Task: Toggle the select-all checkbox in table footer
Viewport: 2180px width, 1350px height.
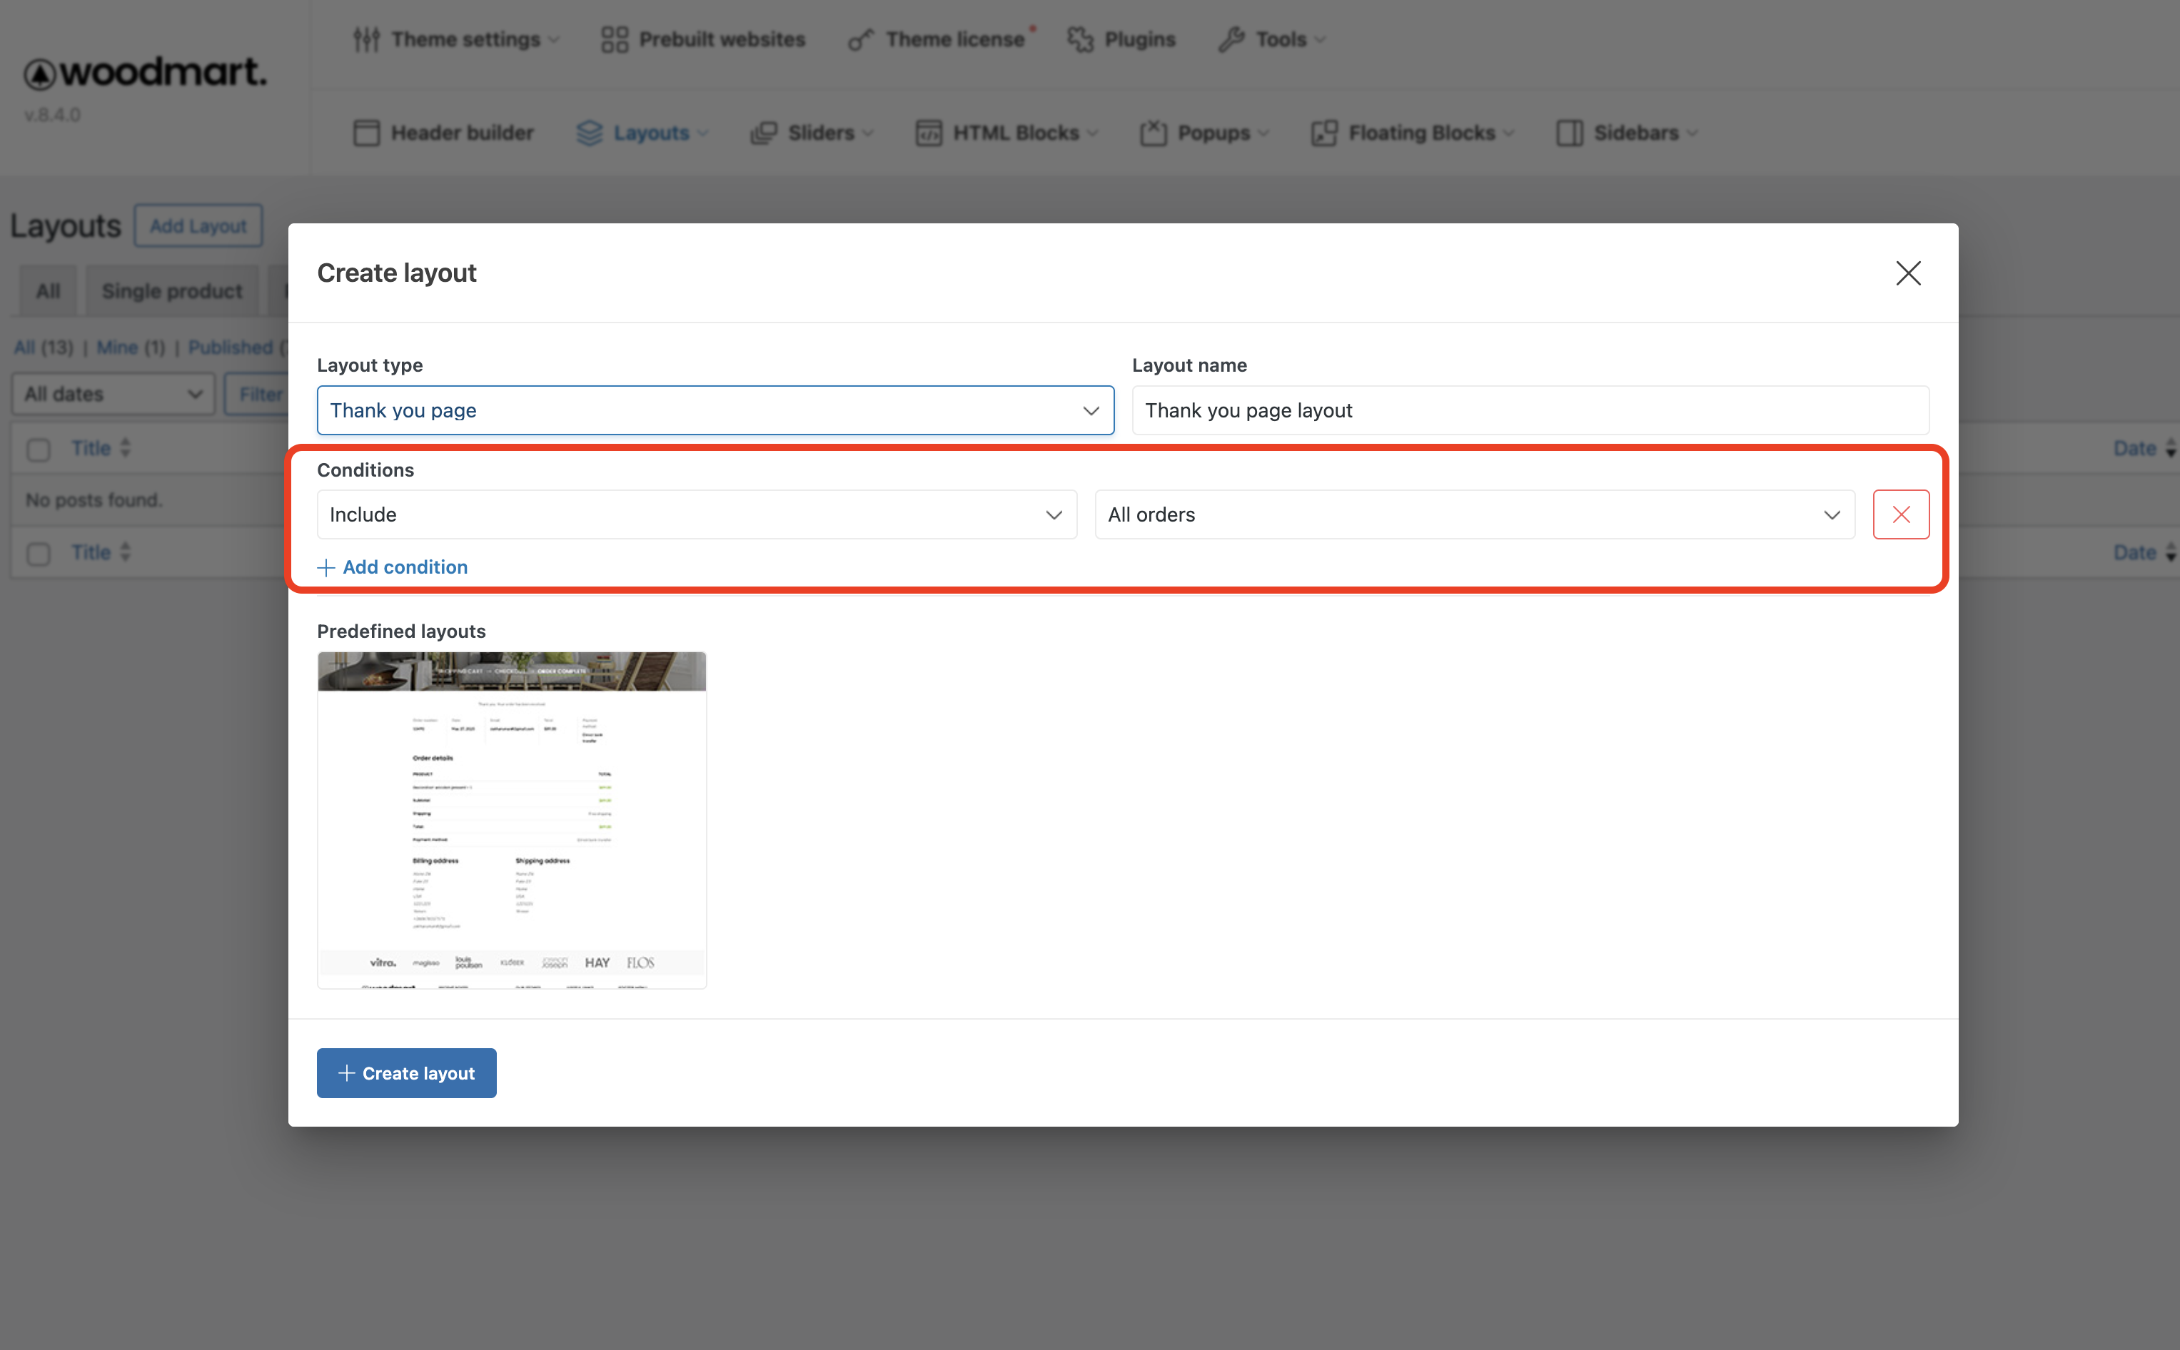Action: 39,554
